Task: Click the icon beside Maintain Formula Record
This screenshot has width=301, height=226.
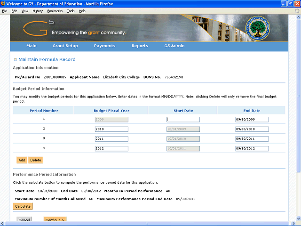Action: coord(16,59)
